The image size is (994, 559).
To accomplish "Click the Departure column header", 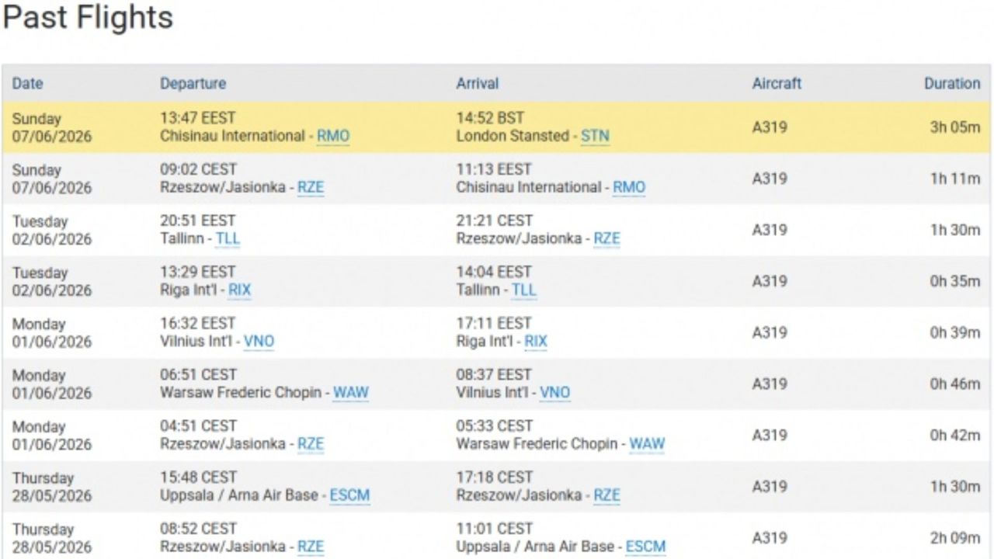I will (x=193, y=83).
